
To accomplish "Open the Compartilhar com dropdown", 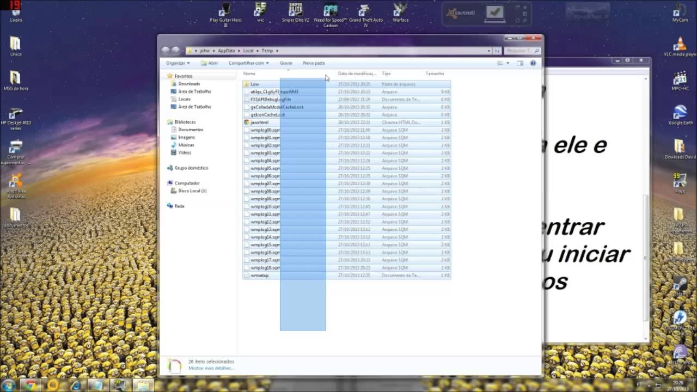I will click(x=248, y=63).
